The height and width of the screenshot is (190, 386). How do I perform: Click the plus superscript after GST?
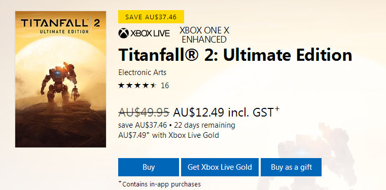pyautogui.click(x=277, y=109)
